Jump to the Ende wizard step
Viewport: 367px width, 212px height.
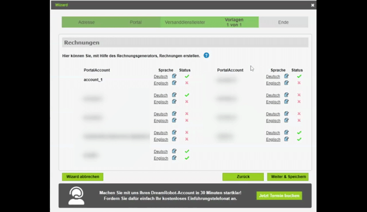click(x=283, y=22)
